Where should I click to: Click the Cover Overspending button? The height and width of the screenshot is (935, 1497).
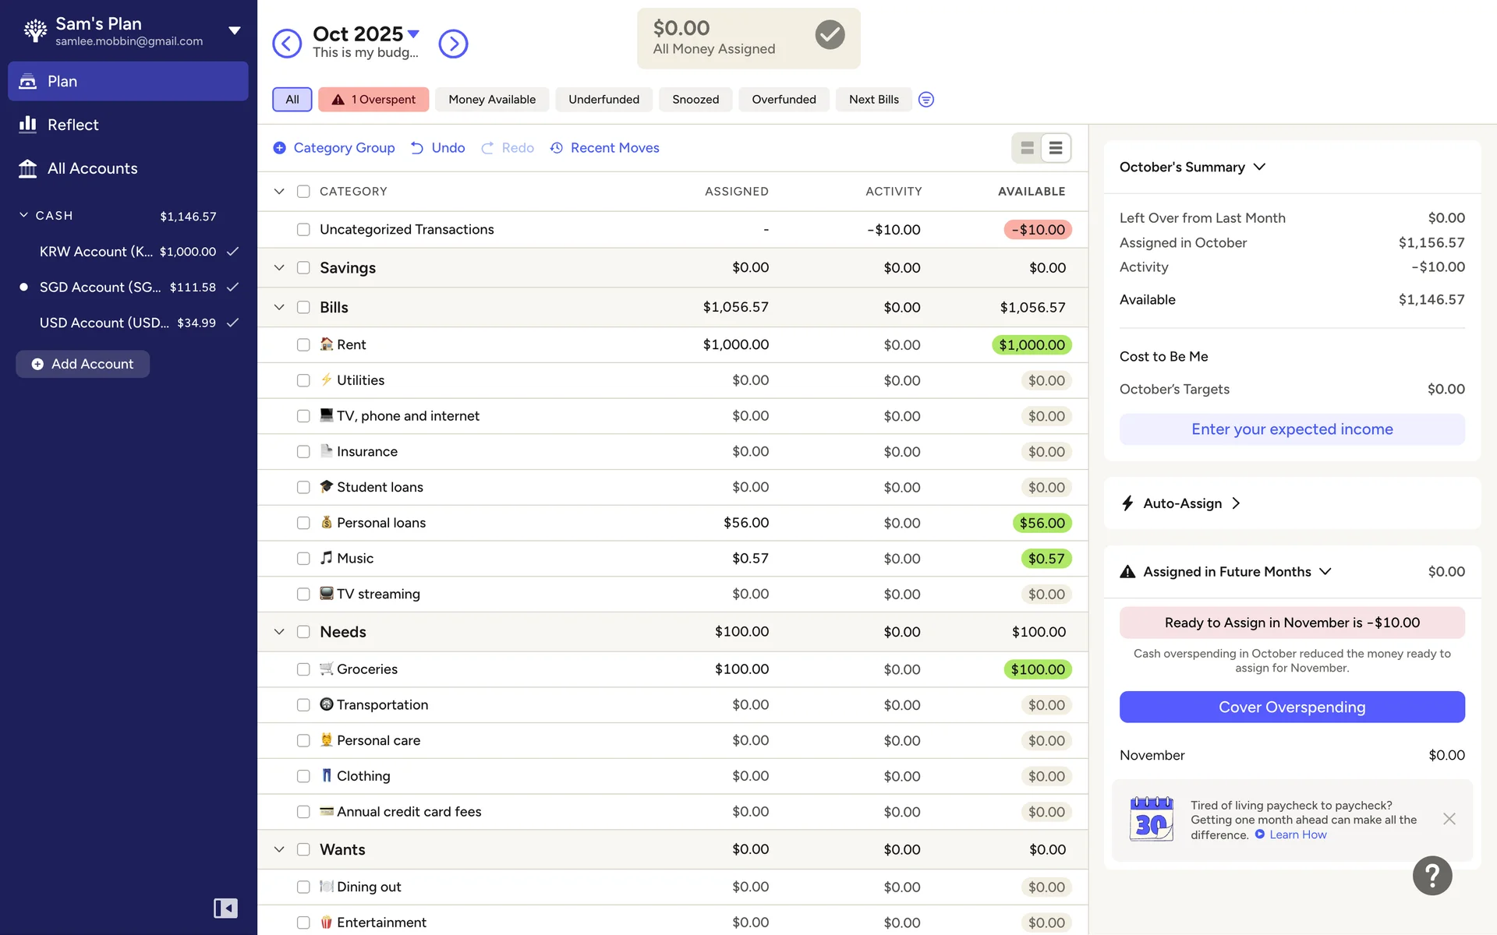[1291, 707]
